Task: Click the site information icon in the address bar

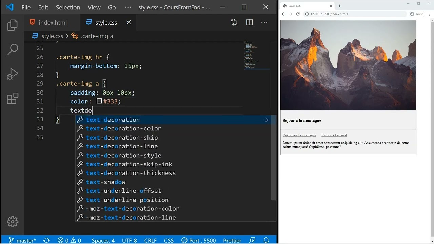Action: point(307,14)
